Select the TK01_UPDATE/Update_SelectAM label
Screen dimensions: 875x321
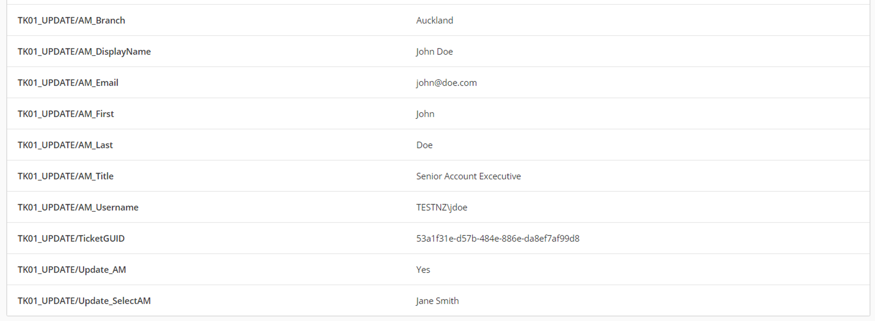(84, 301)
